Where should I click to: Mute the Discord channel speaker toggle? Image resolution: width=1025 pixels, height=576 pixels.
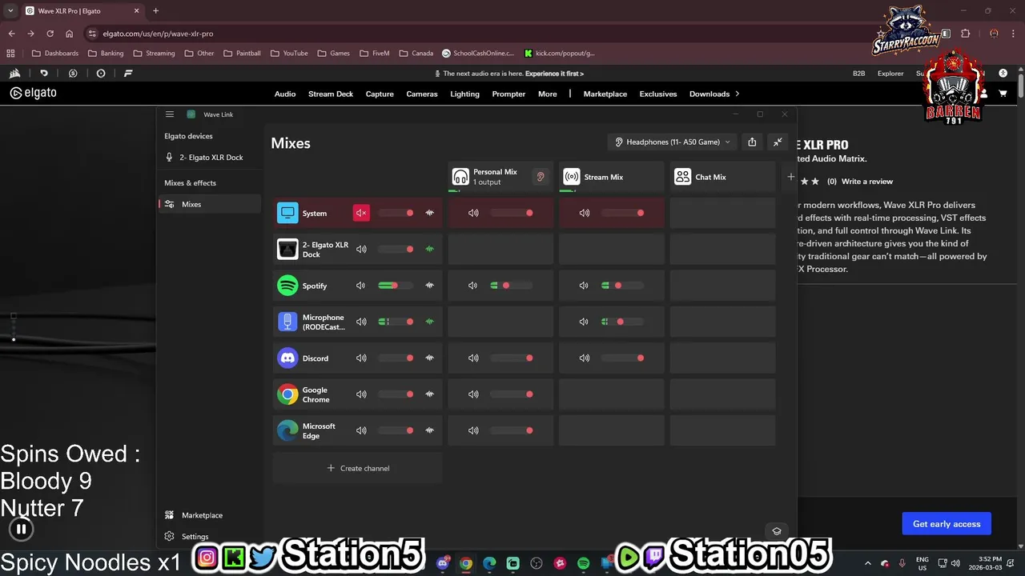(361, 358)
